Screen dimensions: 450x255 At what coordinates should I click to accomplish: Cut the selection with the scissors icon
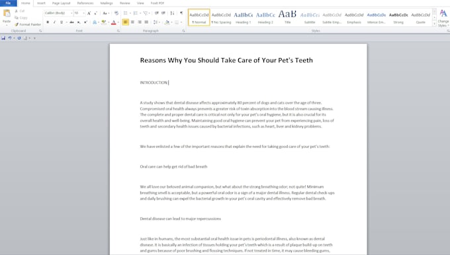[x=16, y=11]
